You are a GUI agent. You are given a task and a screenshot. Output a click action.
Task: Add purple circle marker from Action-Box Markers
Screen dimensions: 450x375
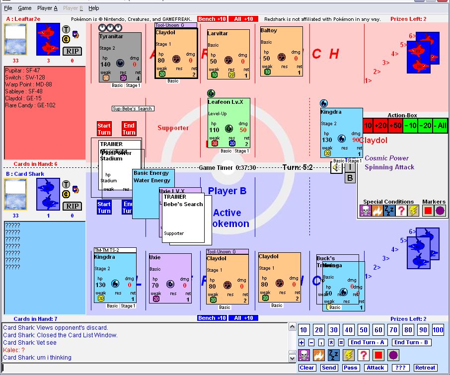click(x=440, y=211)
